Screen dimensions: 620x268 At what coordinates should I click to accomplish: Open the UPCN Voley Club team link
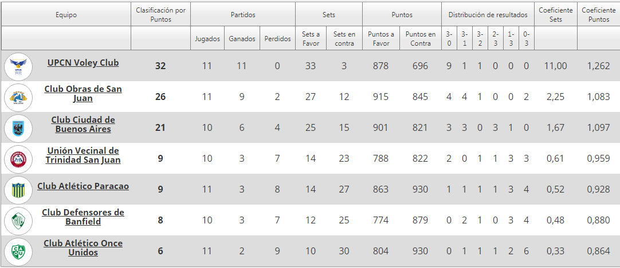coord(83,63)
